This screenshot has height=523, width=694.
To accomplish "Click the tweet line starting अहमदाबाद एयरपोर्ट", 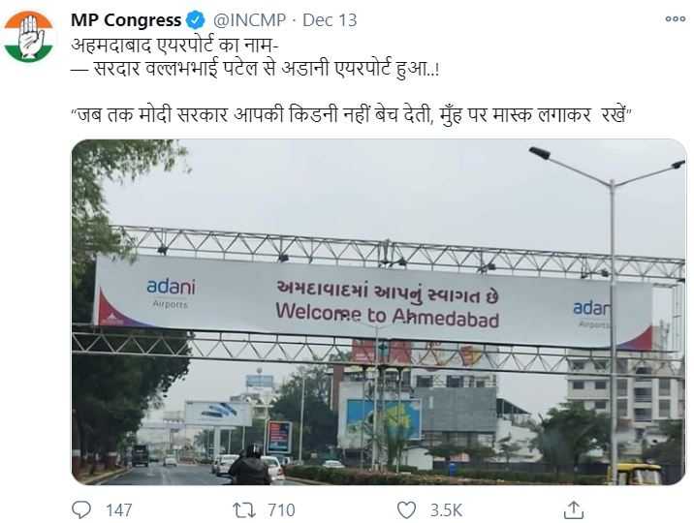I will pyautogui.click(x=173, y=46).
